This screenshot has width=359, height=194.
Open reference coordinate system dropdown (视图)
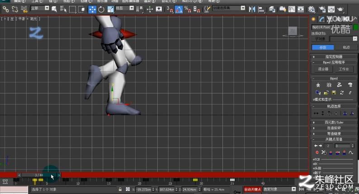124,8
